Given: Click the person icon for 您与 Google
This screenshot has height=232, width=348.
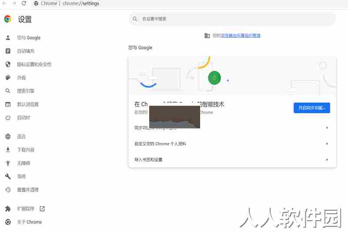Looking at the screenshot, I should pos(8,38).
